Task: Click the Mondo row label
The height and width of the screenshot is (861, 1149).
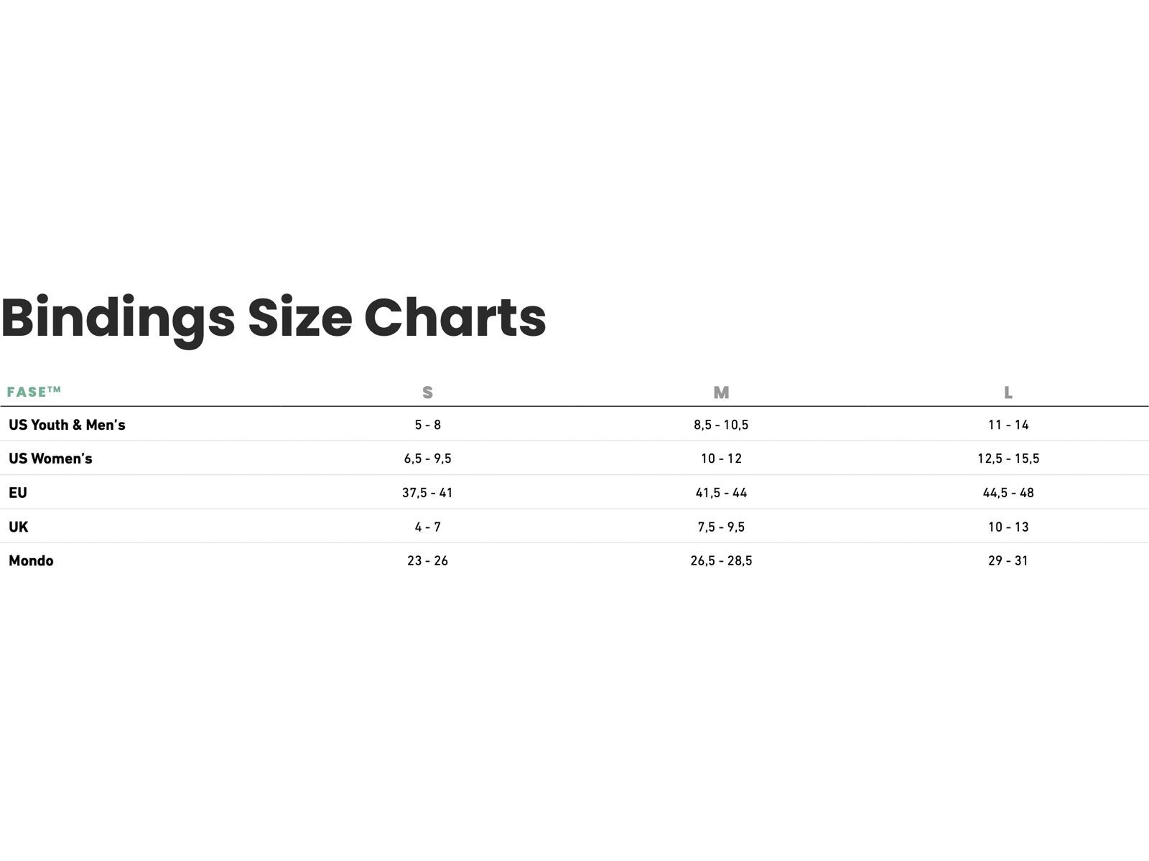Action: [x=31, y=560]
